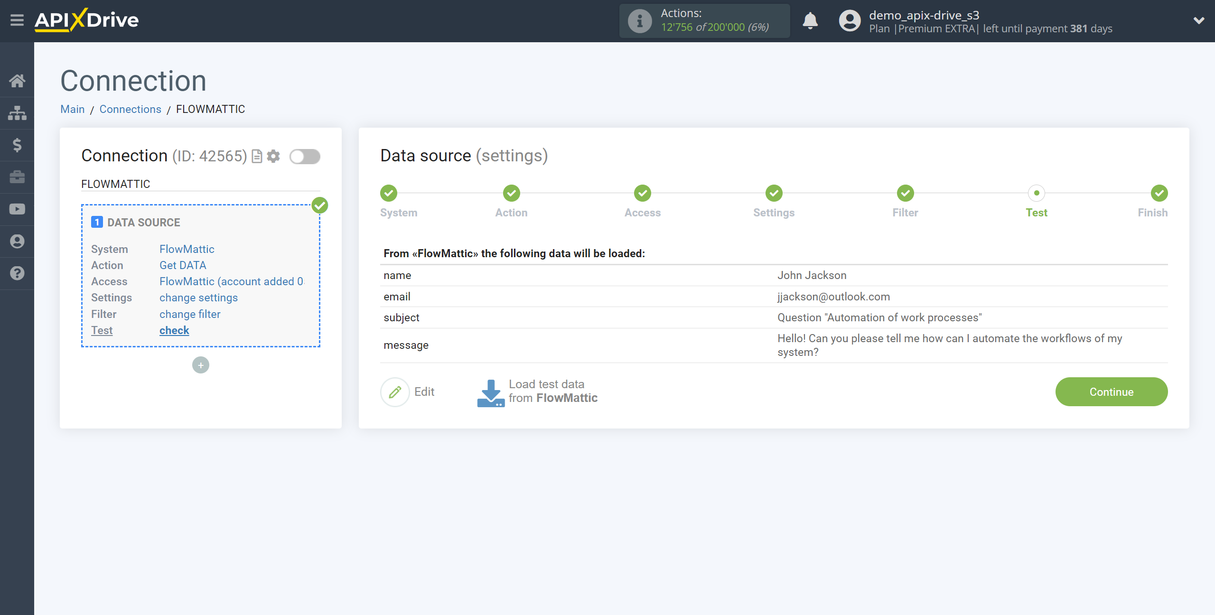Open the Main breadcrumb link
Image resolution: width=1215 pixels, height=615 pixels.
72,109
